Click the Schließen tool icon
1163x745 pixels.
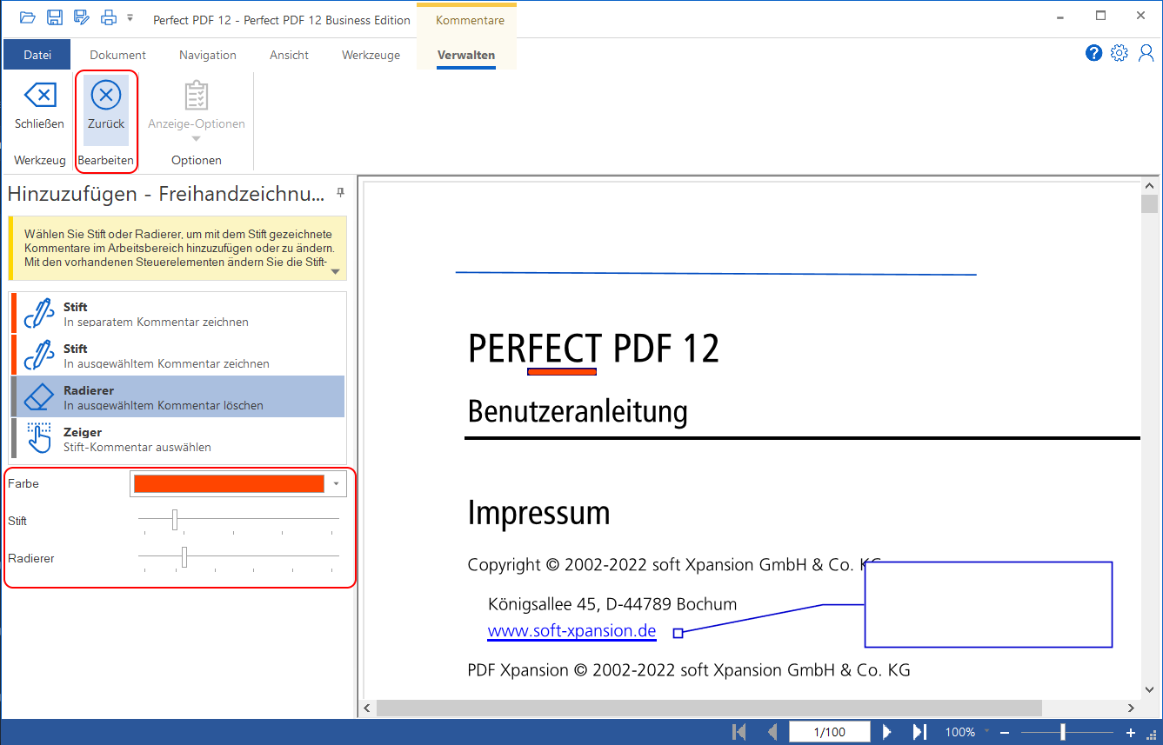pos(39,96)
